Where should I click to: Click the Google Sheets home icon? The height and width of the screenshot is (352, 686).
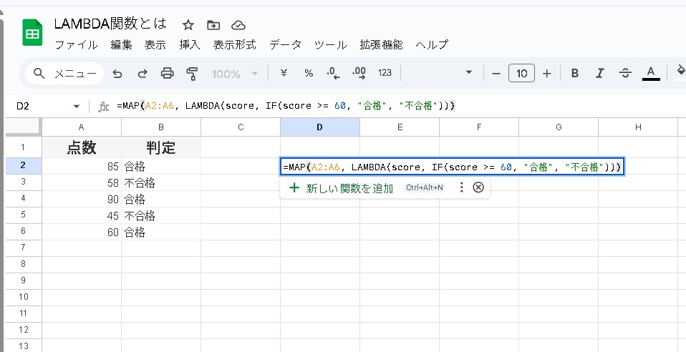pyautogui.click(x=33, y=34)
